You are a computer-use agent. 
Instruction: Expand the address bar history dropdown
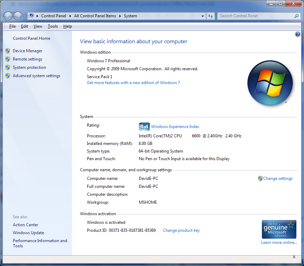click(203, 16)
